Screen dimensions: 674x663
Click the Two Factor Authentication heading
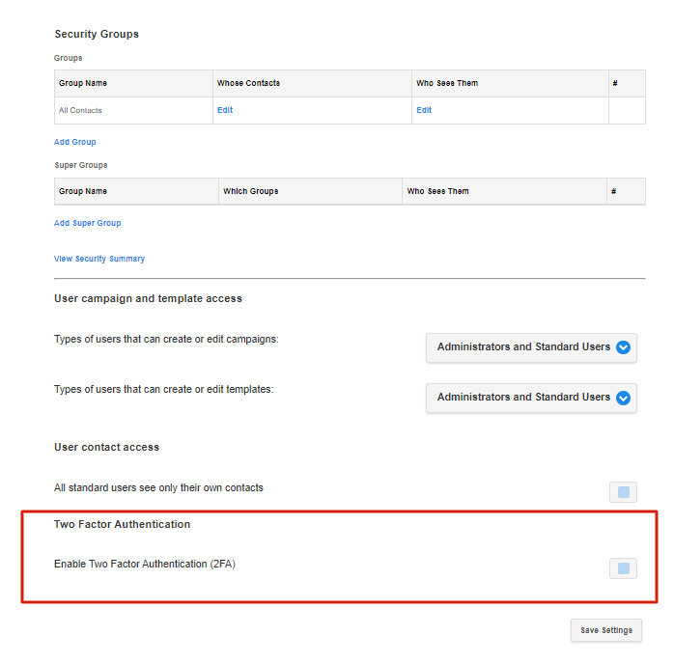tap(122, 524)
